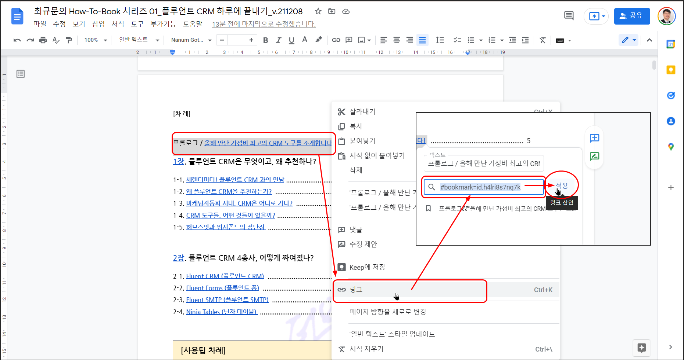Expand numbered list options arrow
This screenshot has width=684, height=360.
(502, 40)
